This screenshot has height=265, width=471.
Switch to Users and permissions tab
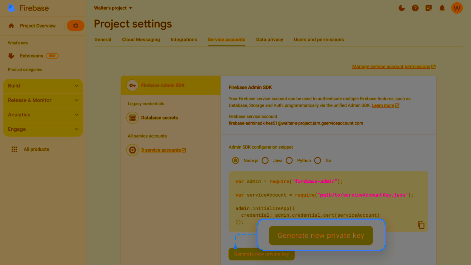319,40
